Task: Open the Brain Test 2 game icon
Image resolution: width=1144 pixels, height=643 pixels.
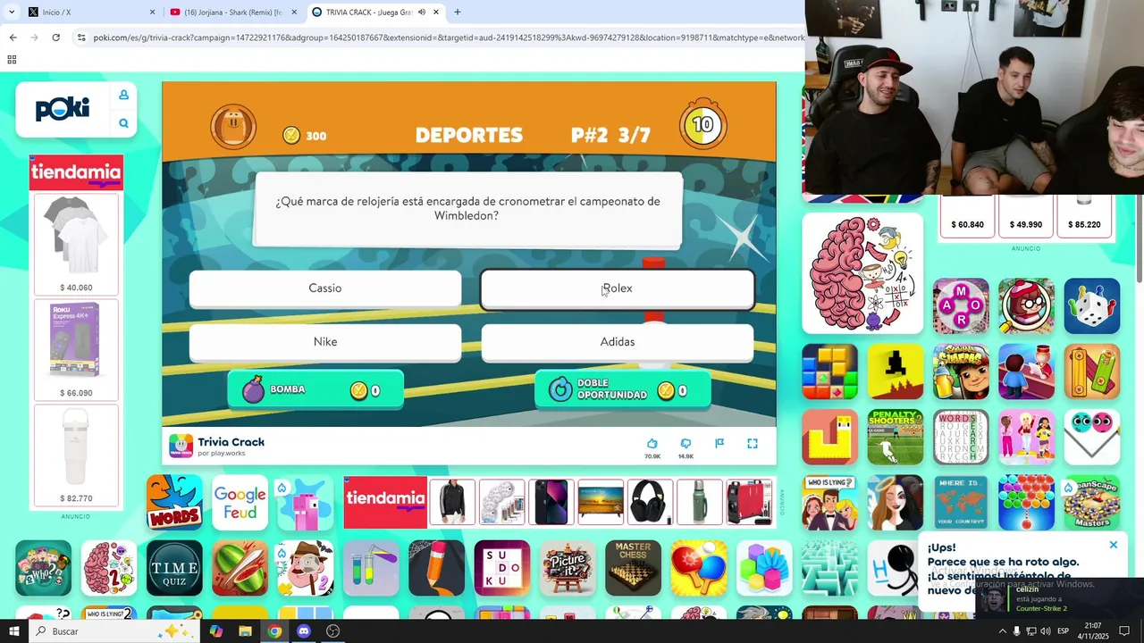Action: [109, 568]
